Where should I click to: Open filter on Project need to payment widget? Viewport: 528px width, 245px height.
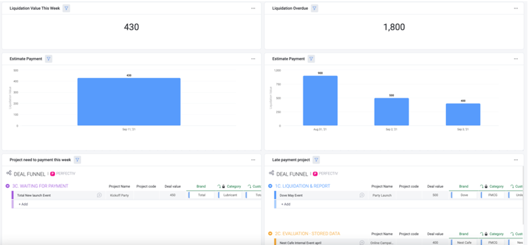point(77,160)
